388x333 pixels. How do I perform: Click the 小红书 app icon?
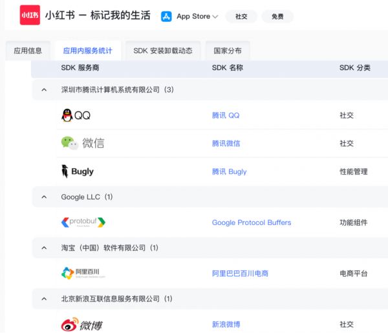click(29, 14)
